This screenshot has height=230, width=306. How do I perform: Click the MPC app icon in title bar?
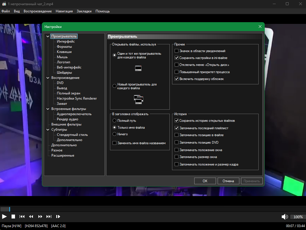coord(4,4)
